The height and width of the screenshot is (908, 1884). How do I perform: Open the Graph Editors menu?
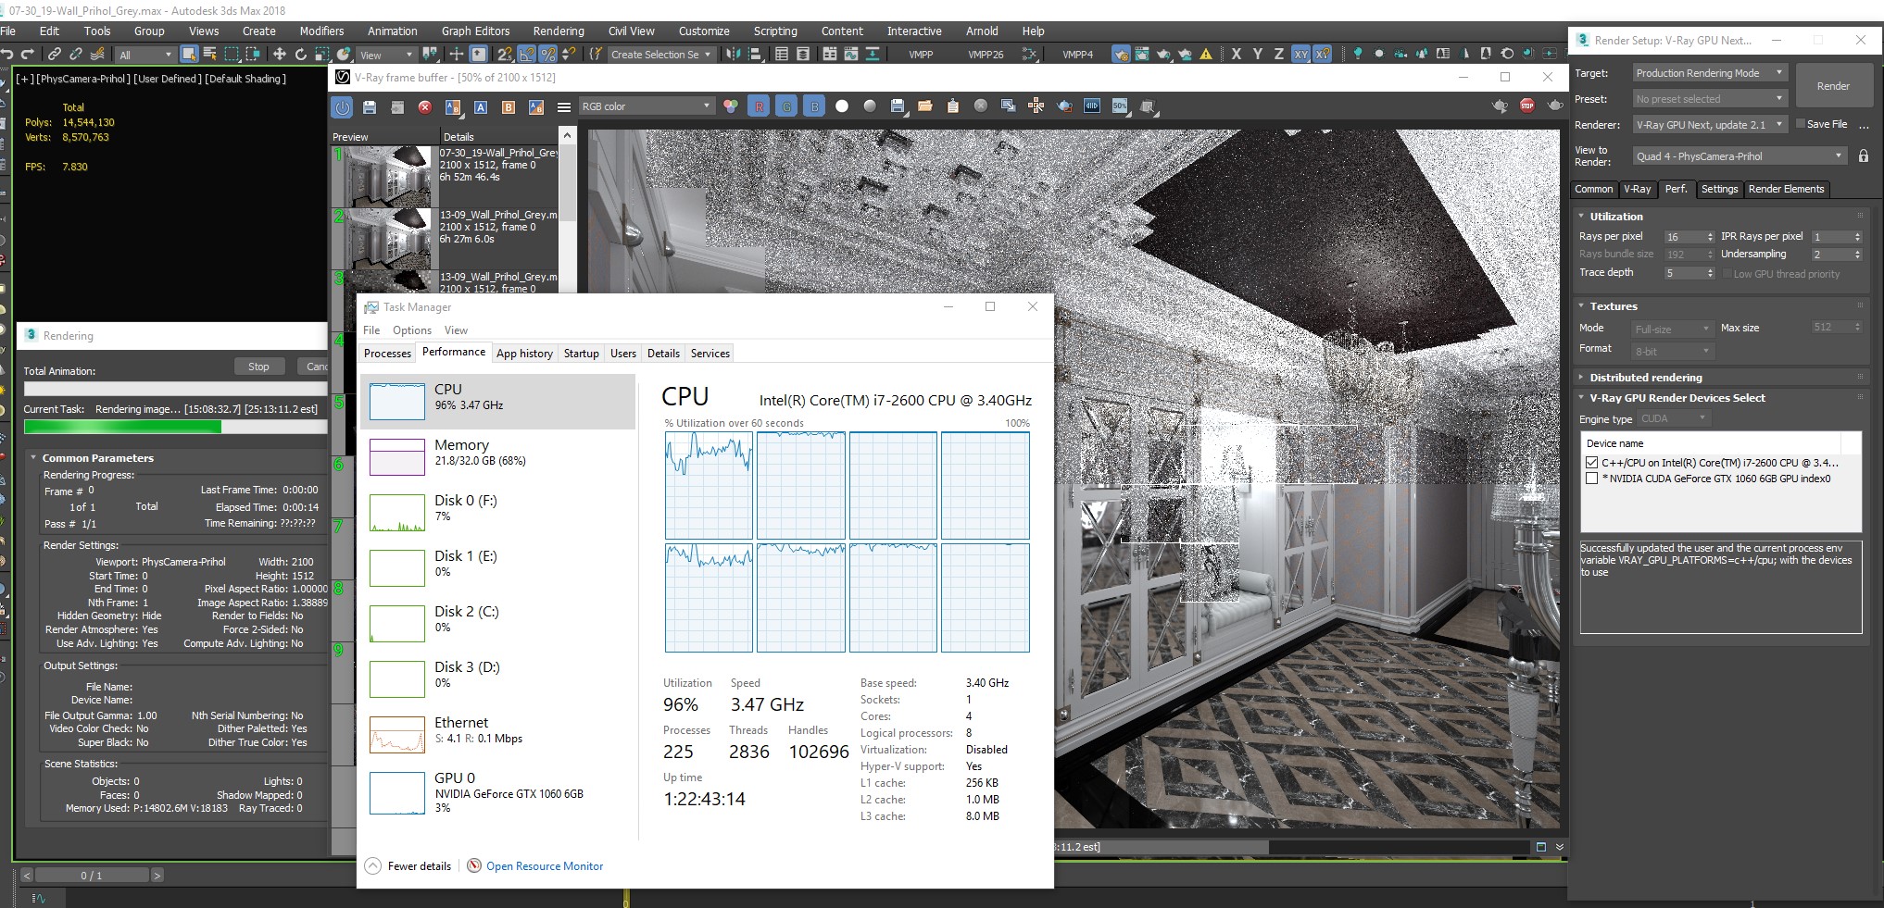tap(475, 31)
